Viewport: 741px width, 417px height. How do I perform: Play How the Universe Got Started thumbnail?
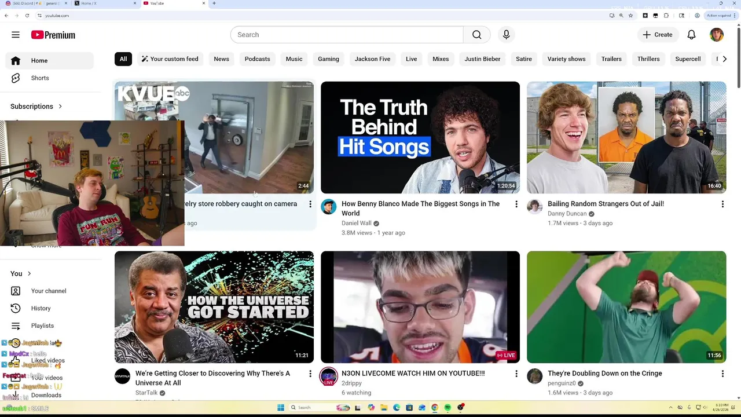(214, 307)
